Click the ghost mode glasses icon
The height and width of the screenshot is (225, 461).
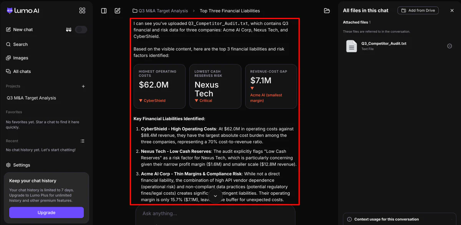69,30
